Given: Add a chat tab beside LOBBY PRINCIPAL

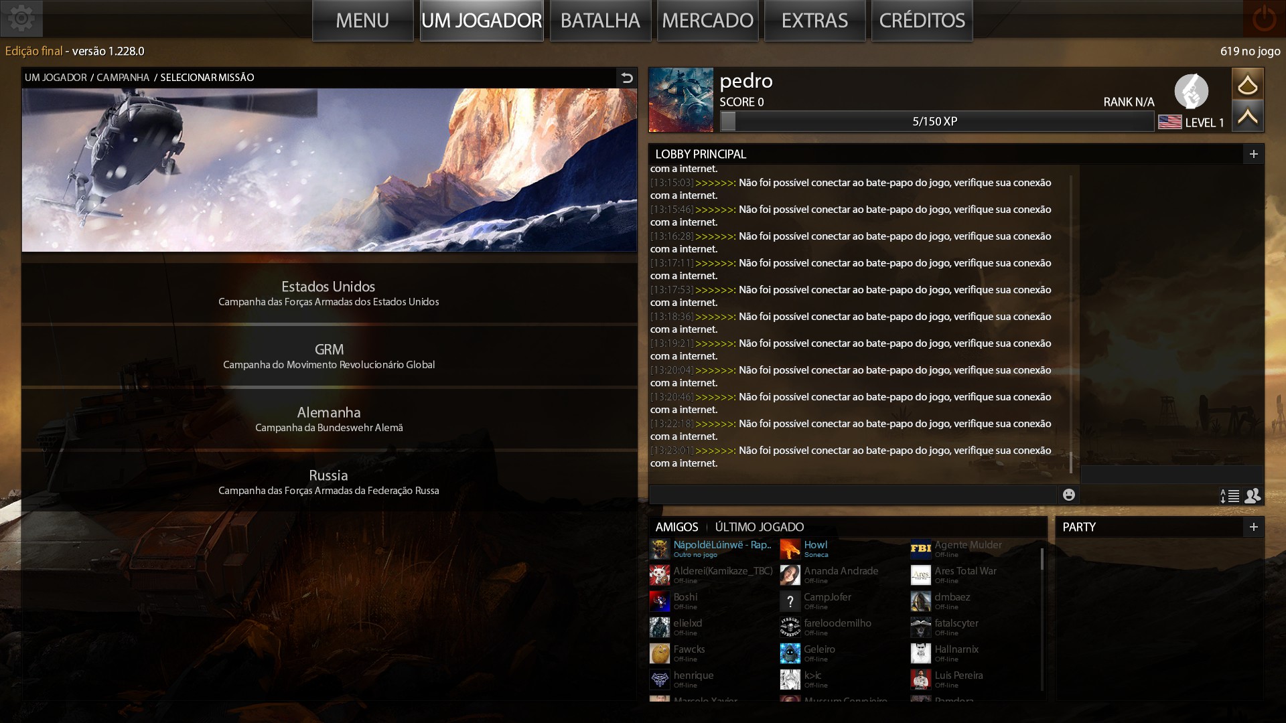Looking at the screenshot, I should pos(1253,154).
